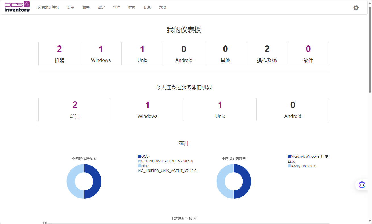
Task: Click the OCS Inventory logo
Action: click(x=17, y=7)
